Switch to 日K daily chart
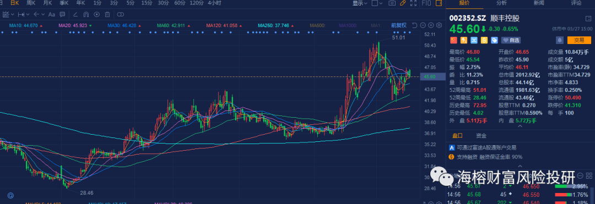 tap(15, 3)
